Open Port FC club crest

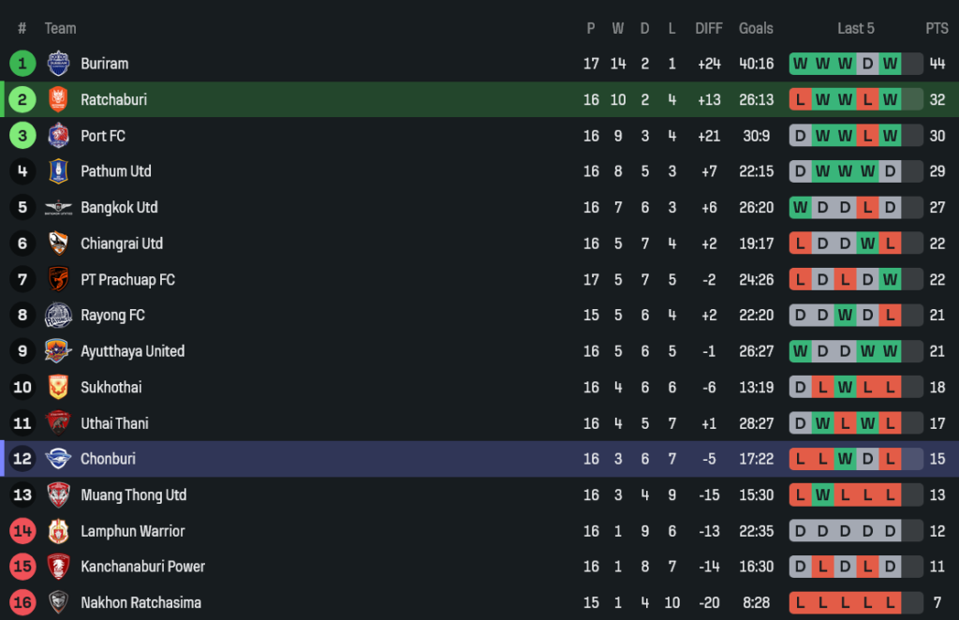[58, 136]
